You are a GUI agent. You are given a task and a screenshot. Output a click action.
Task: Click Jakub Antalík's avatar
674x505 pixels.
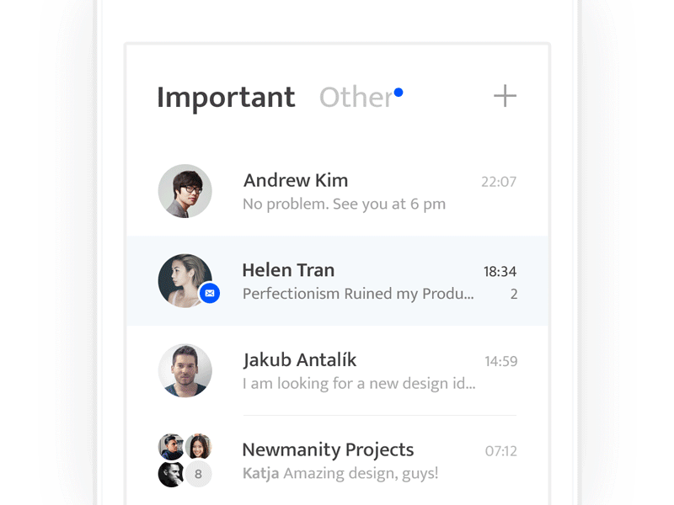coord(185,370)
